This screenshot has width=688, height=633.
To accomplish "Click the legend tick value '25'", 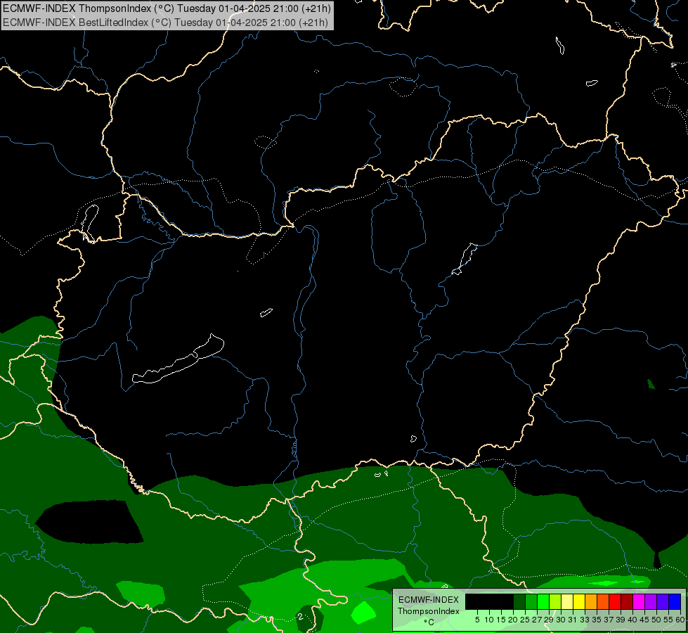I will tap(525, 620).
